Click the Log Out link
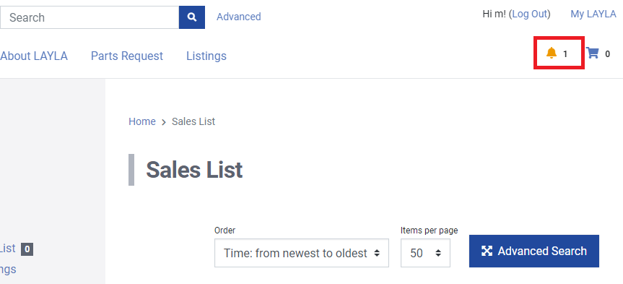Screen dimensions: 623x284 (530, 14)
